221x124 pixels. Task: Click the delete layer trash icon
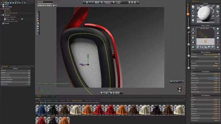(x=198, y=47)
